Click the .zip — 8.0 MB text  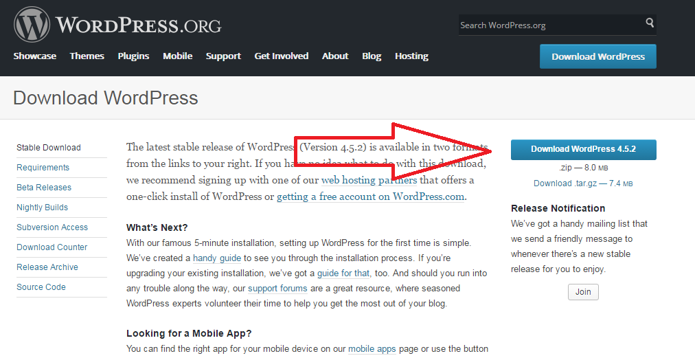[583, 168]
